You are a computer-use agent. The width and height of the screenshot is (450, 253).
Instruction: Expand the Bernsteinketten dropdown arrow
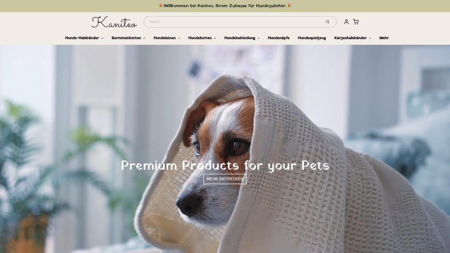tap(144, 38)
